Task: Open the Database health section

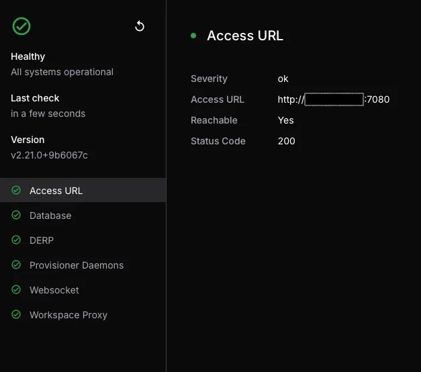Action: coord(50,216)
